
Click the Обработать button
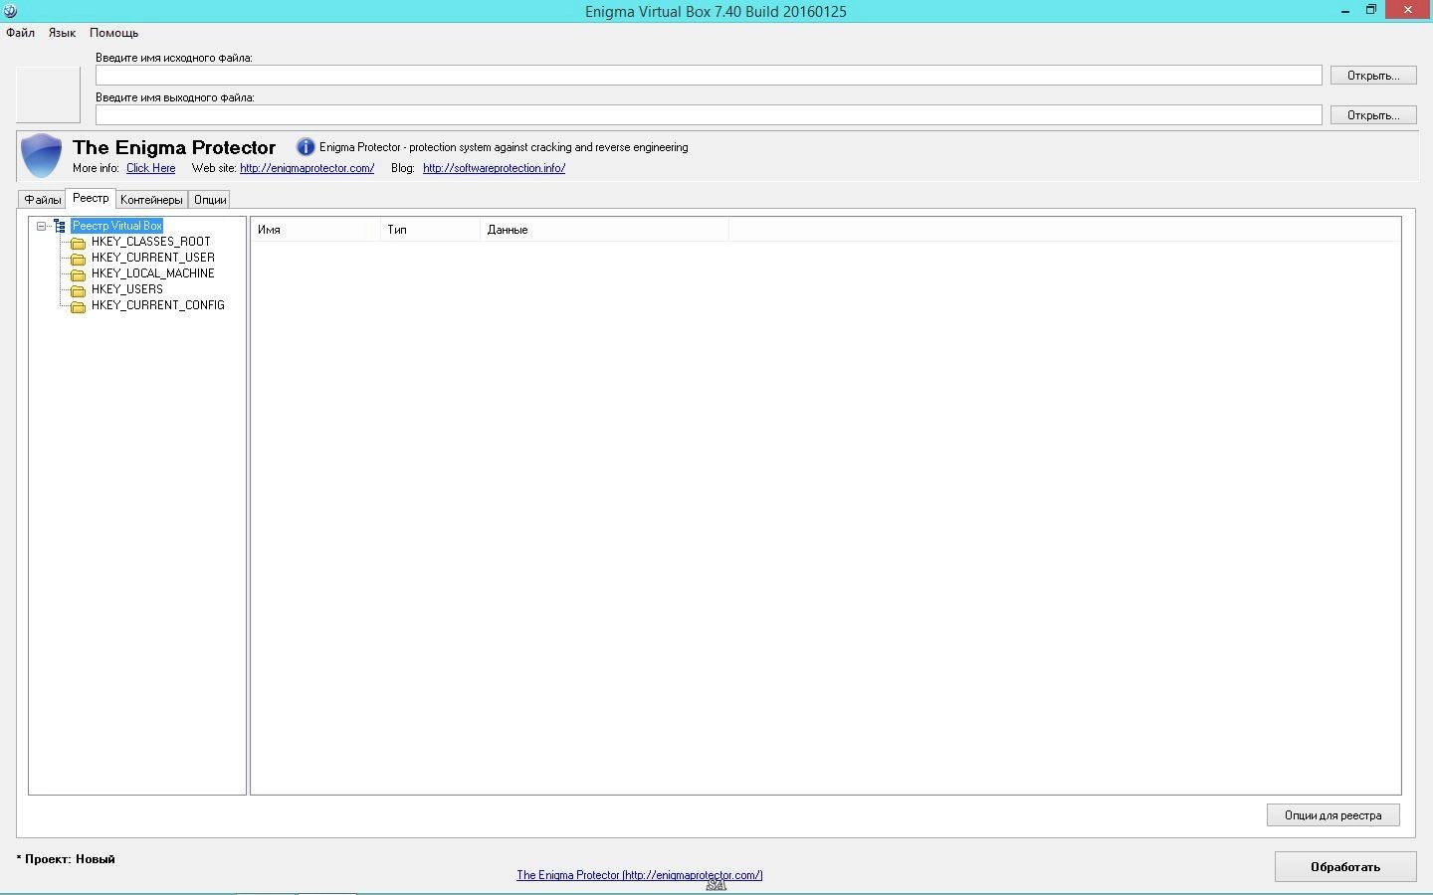coord(1345,867)
